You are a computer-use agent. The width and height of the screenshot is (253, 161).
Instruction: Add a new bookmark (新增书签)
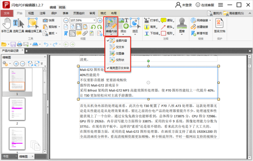[199, 33]
